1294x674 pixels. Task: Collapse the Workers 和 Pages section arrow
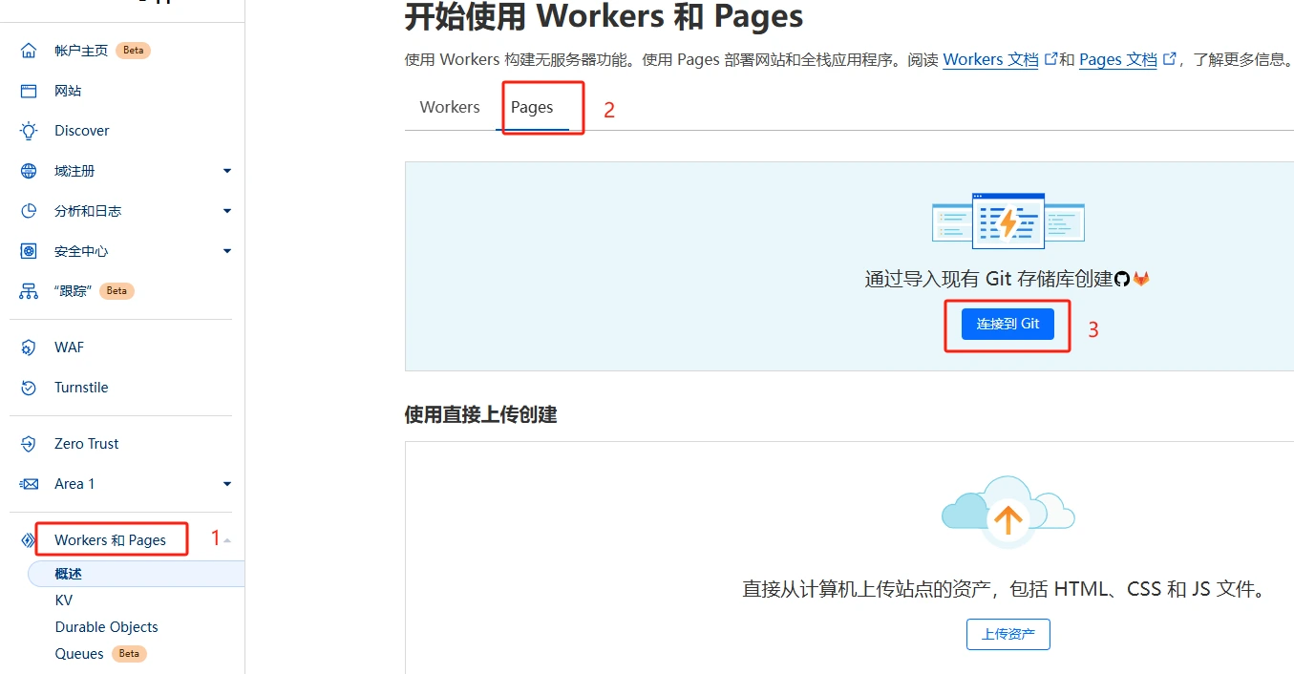coord(227,540)
